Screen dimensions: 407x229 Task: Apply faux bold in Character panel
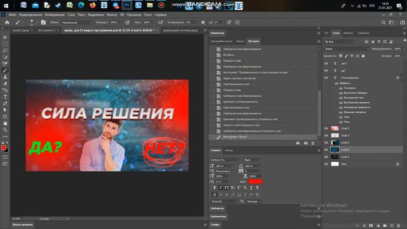click(x=214, y=188)
